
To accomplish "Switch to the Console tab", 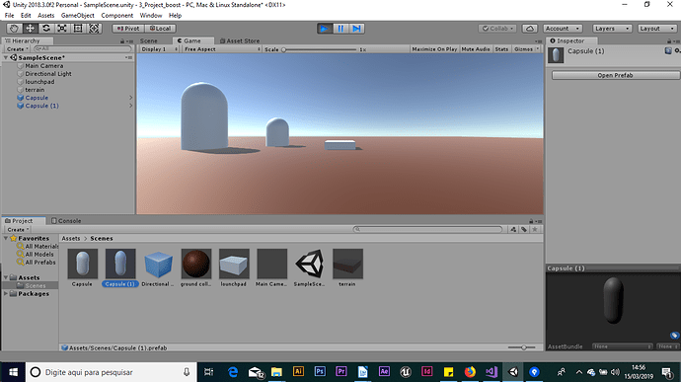I will tap(66, 221).
